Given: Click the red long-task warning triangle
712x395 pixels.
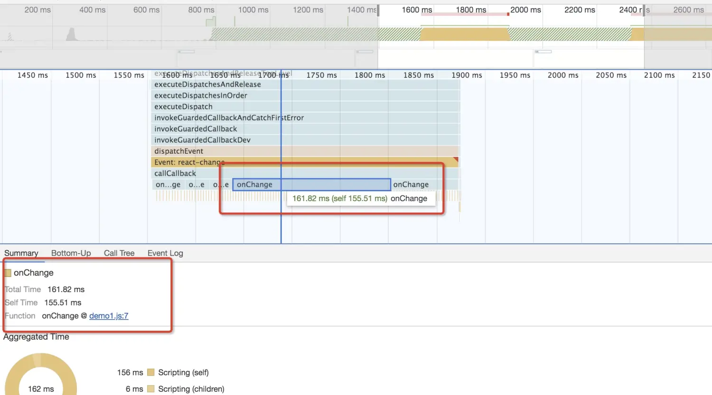Looking at the screenshot, I should coord(456,160).
